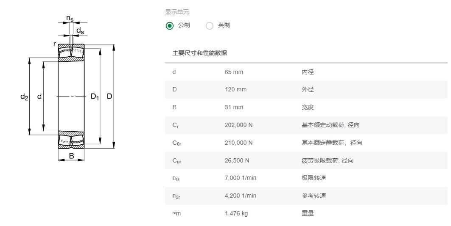Click the 主要尺寸和性能数据 table heading

[199, 53]
